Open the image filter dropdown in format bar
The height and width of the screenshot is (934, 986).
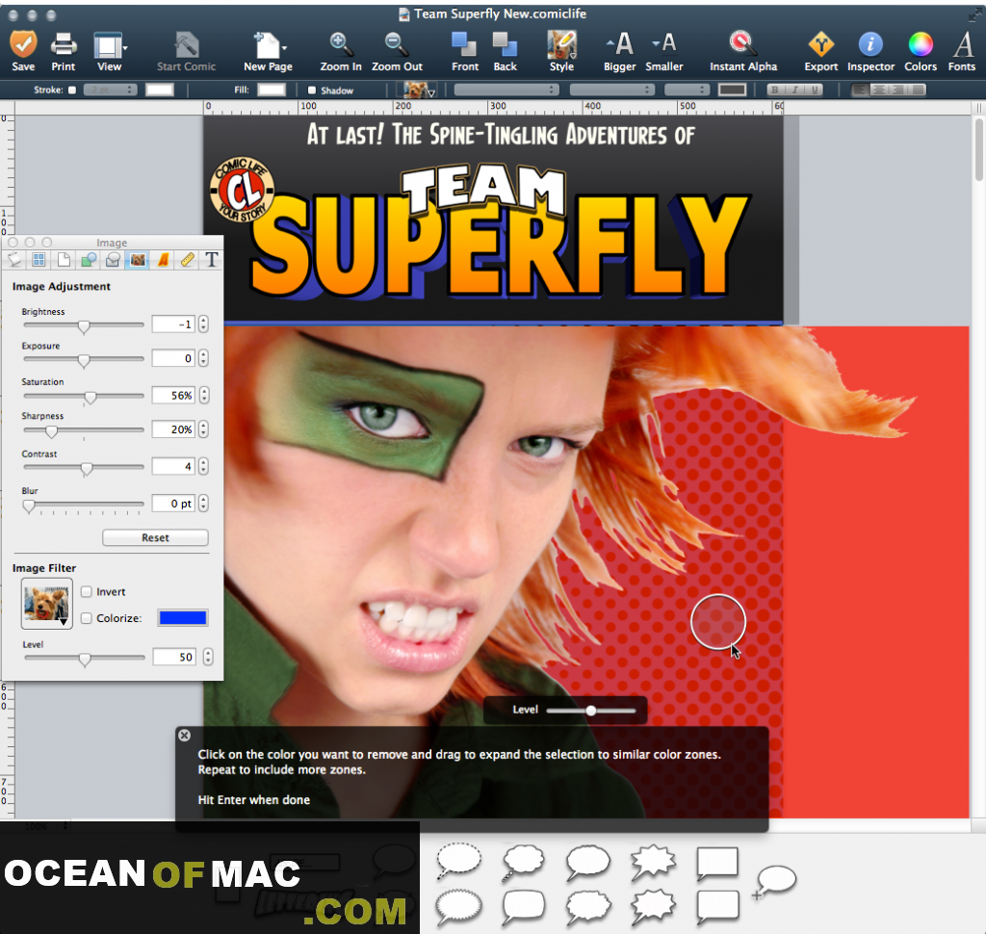coord(420,90)
